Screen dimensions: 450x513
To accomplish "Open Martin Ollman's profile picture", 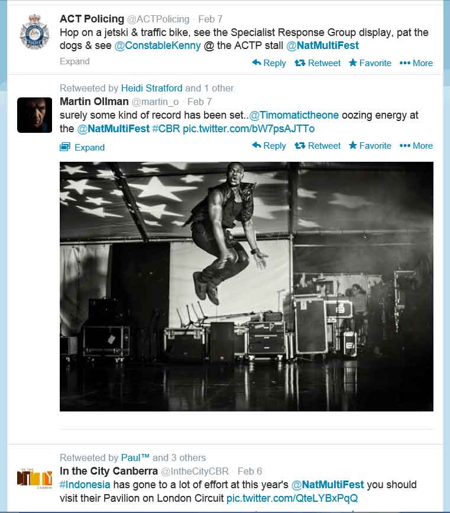I will (34, 115).
